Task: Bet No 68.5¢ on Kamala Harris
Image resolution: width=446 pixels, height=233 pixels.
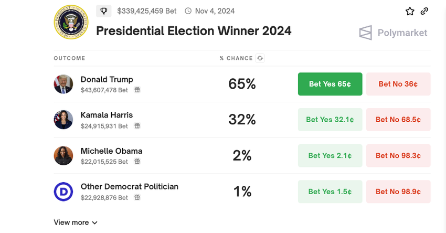Action: (x=398, y=120)
